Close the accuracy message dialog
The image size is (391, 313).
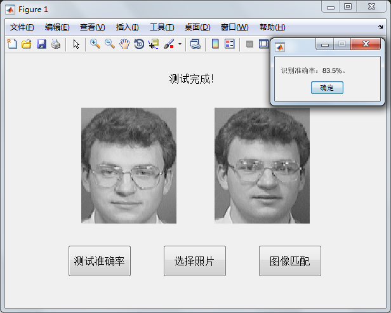pyautogui.click(x=366, y=44)
